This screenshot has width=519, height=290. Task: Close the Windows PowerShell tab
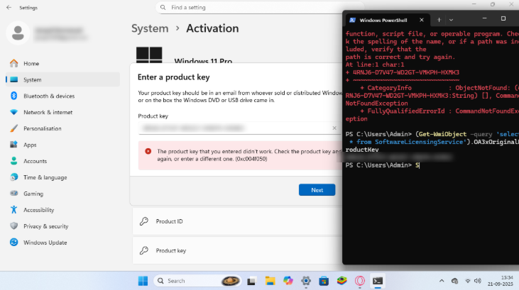pos(421,20)
